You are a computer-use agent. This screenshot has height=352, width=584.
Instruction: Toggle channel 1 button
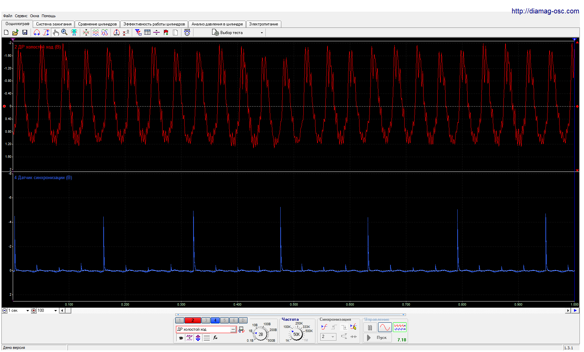(180, 320)
